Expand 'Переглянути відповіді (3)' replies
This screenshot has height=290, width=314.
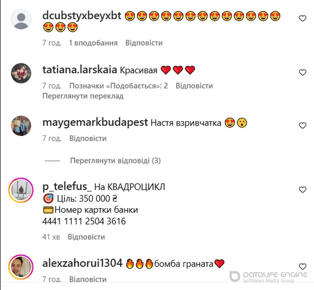[115, 161]
